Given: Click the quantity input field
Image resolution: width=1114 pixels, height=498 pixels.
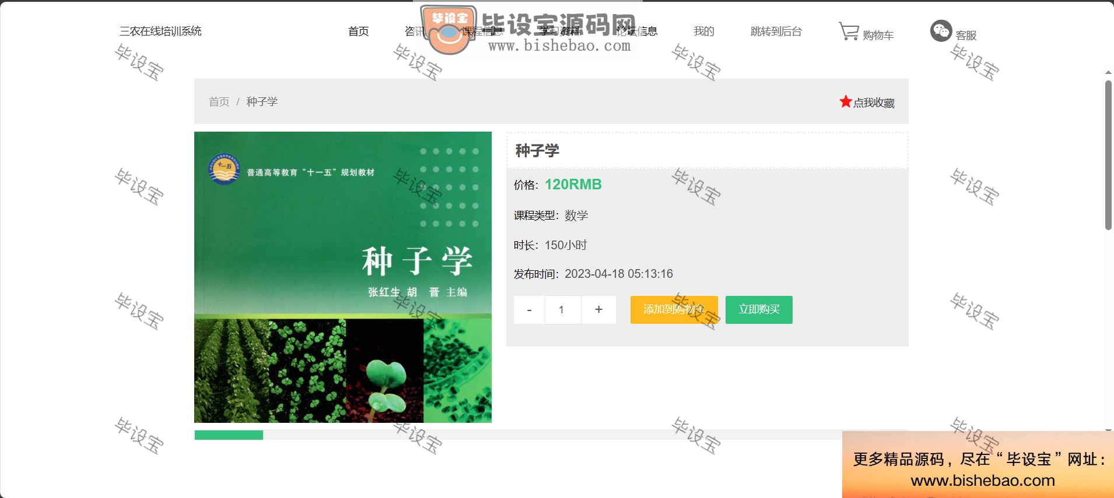Looking at the screenshot, I should point(563,310).
